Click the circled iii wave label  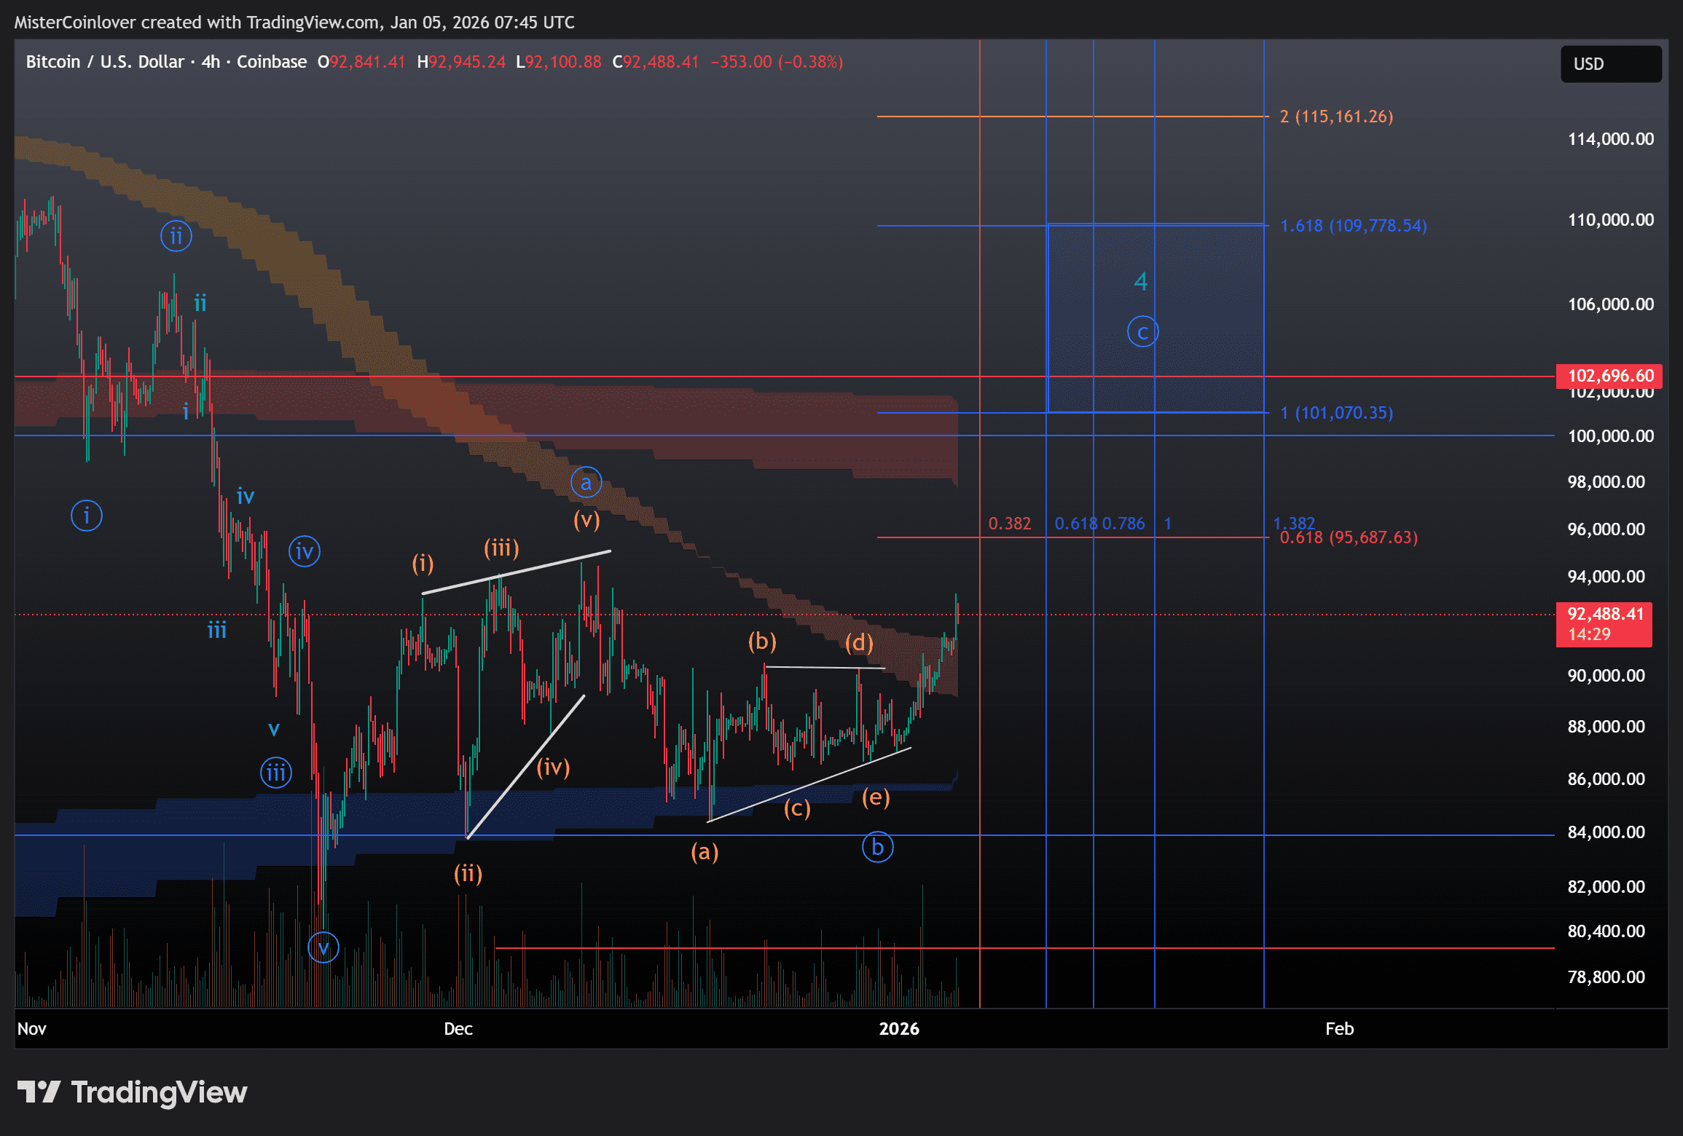point(276,772)
